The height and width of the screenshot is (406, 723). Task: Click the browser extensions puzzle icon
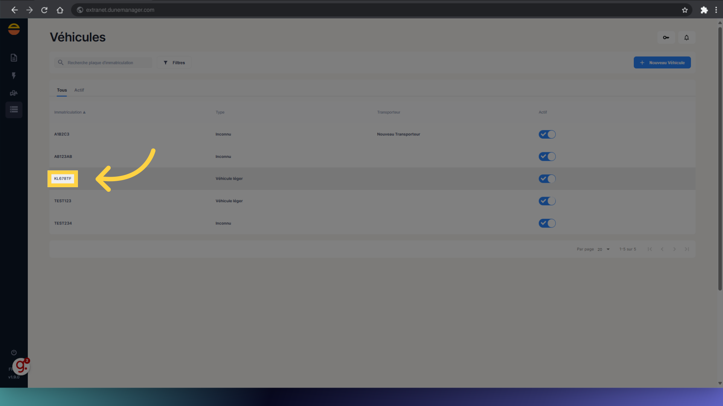pyautogui.click(x=704, y=10)
